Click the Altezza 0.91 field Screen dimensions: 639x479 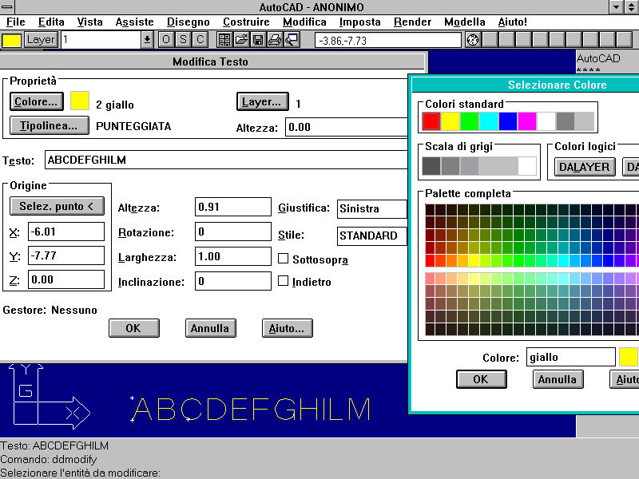tap(233, 207)
